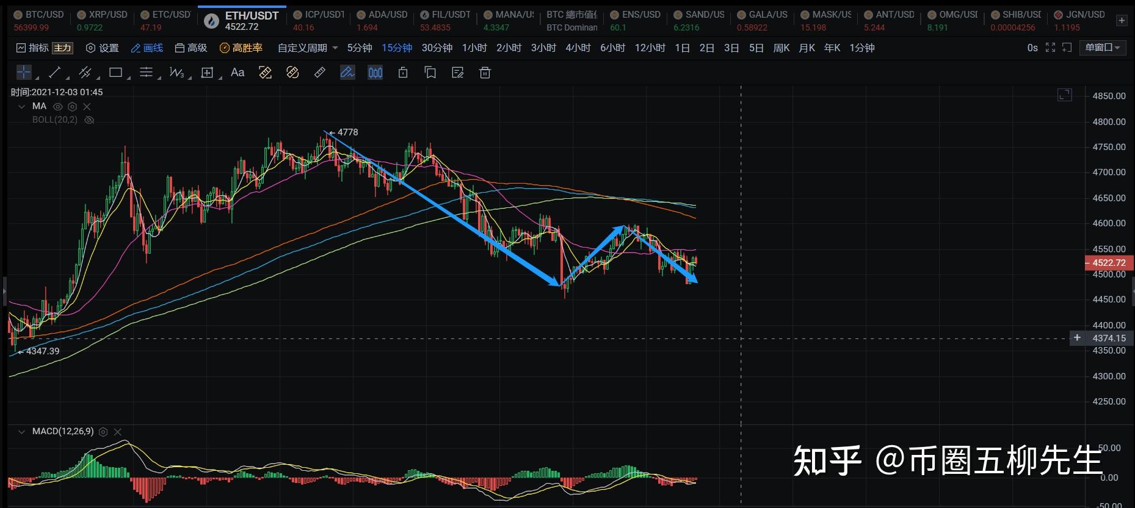Click the plus button to add a pair tab

pos(1122,20)
